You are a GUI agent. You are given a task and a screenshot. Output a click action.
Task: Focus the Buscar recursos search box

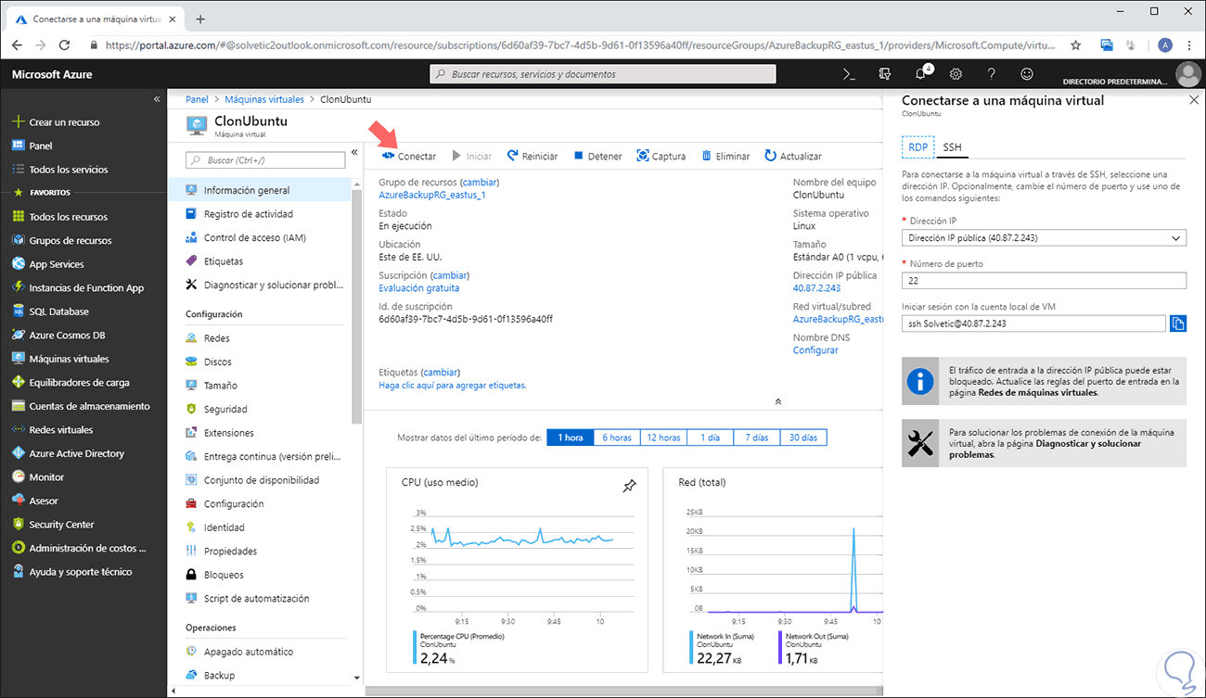[x=603, y=74]
